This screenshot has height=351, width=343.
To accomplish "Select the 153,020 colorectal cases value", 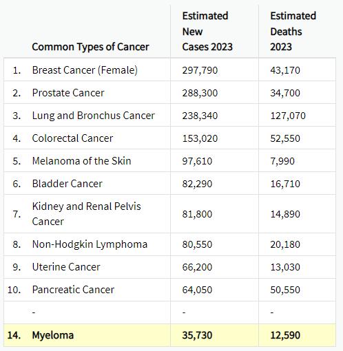I will (x=200, y=138).
